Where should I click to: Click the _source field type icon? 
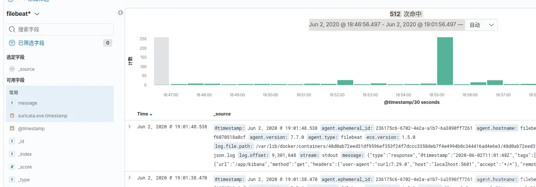coord(12,69)
